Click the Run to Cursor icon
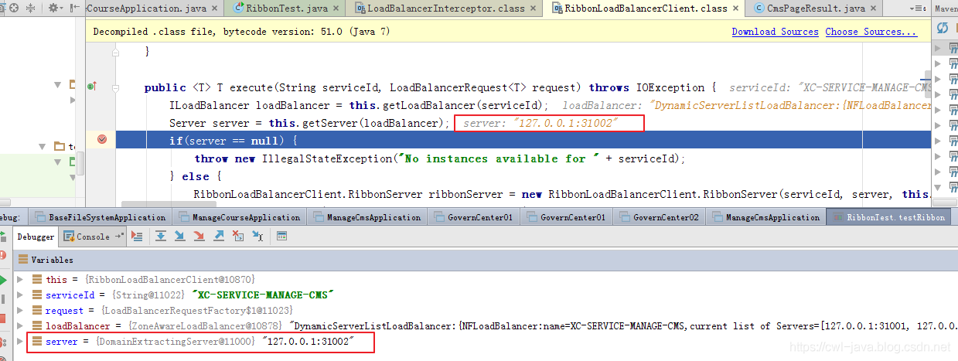This screenshot has height=361, width=958. tap(257, 236)
